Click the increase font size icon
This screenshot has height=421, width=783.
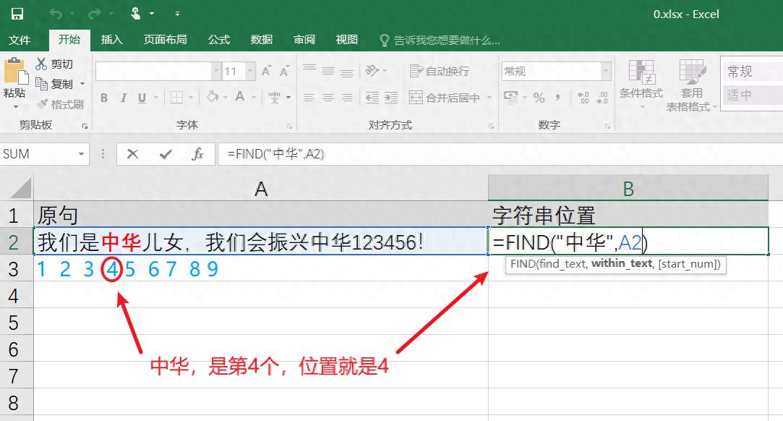267,71
